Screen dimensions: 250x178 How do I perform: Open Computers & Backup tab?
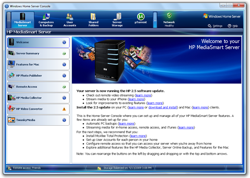[46, 20]
